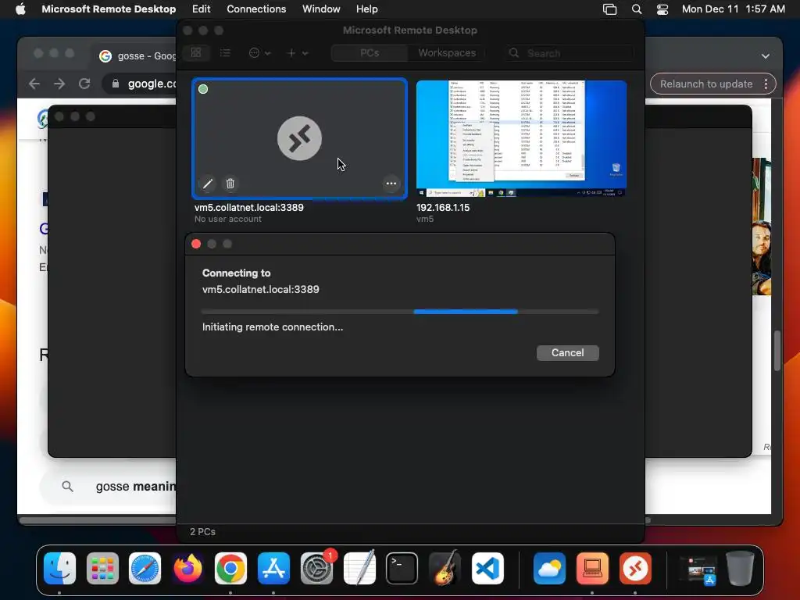
Task: Open Spotlight search in the menu bar
Action: click(x=637, y=9)
